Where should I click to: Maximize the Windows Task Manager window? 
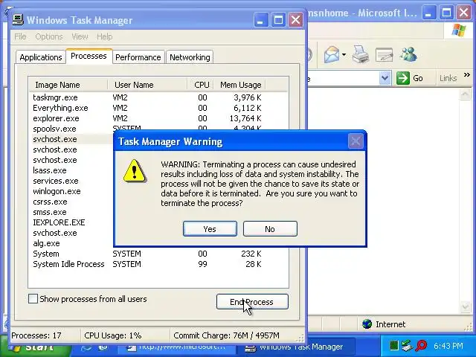click(278, 20)
